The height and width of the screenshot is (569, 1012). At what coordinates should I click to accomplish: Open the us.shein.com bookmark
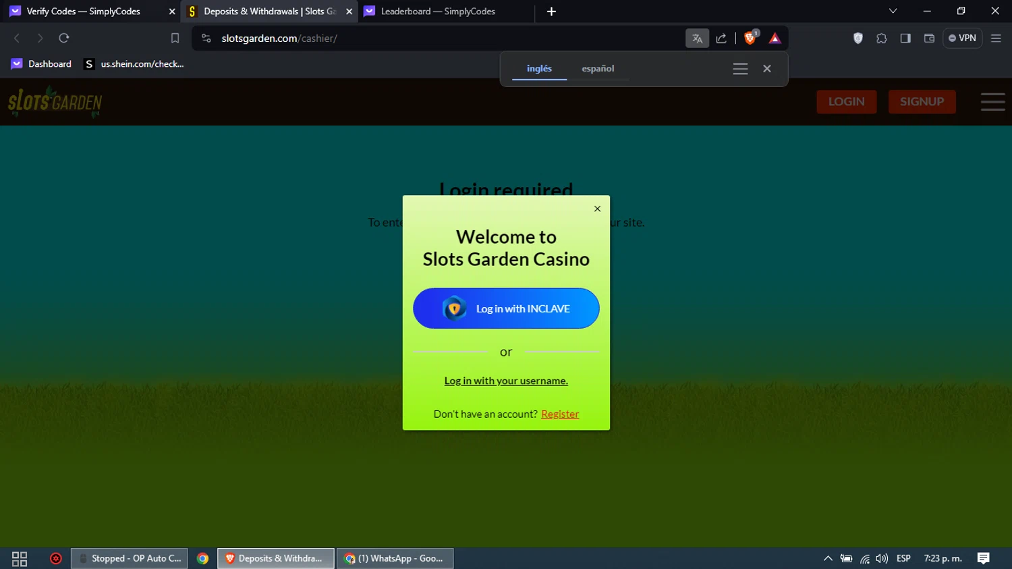tap(134, 64)
